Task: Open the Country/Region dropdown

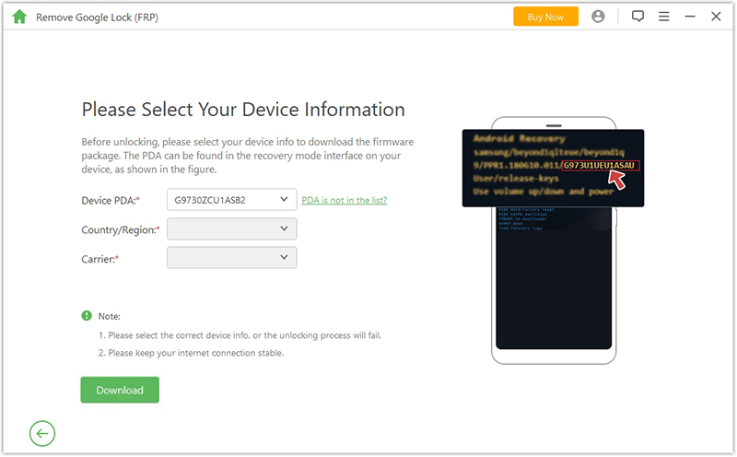Action: tap(232, 229)
